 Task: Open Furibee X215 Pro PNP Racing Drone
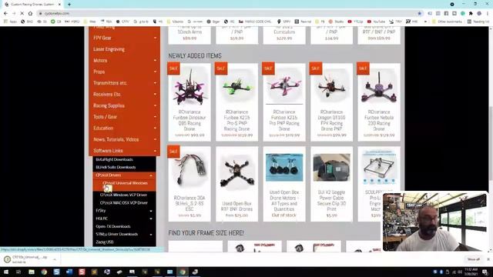point(284,102)
